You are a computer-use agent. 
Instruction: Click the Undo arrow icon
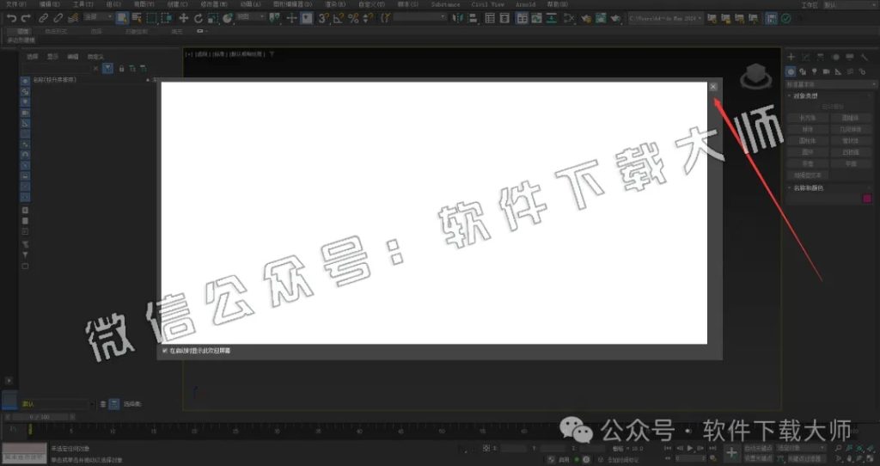click(x=11, y=19)
